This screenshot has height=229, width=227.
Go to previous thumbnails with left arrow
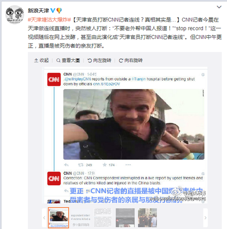point(44,218)
